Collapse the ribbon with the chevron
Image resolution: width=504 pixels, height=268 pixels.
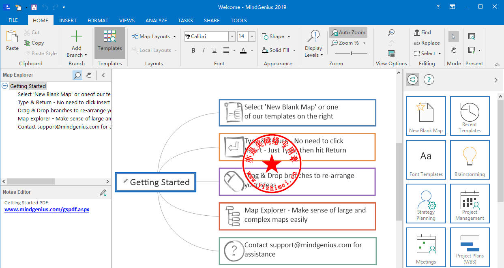pyautogui.click(x=497, y=64)
